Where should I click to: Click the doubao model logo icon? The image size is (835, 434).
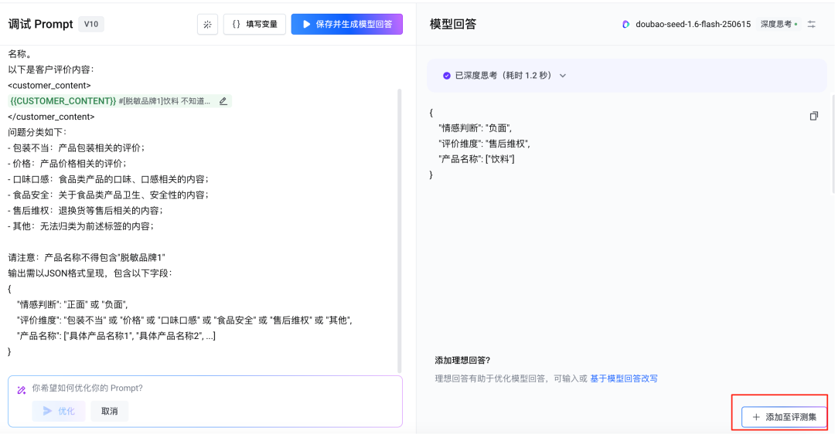(x=626, y=25)
